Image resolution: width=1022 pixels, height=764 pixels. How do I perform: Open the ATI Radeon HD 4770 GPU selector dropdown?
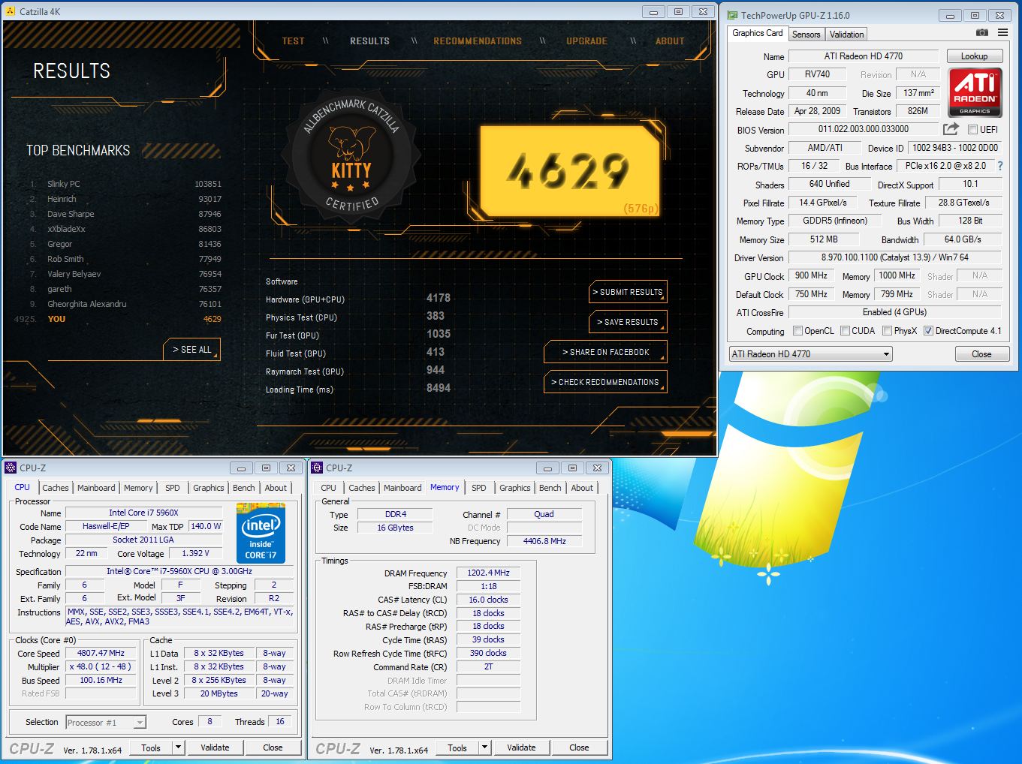[810, 354]
